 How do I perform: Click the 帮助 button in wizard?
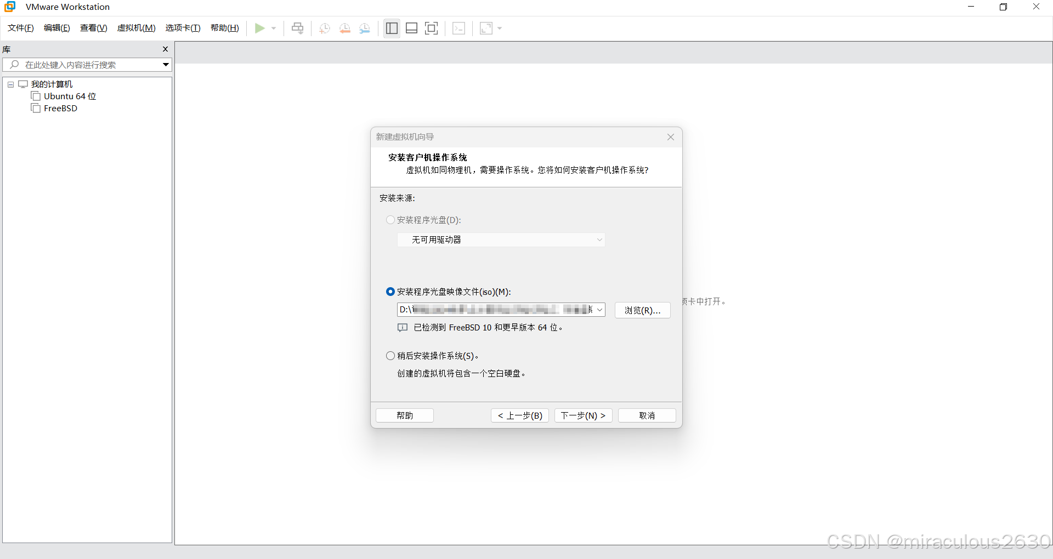(405, 415)
